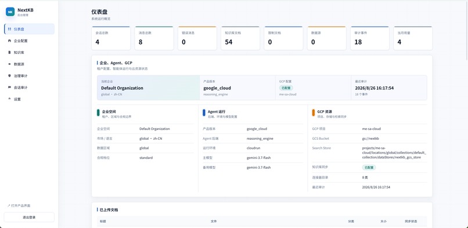
Task: Select the 数据源 stat card showing 0
Action: tap(326, 38)
